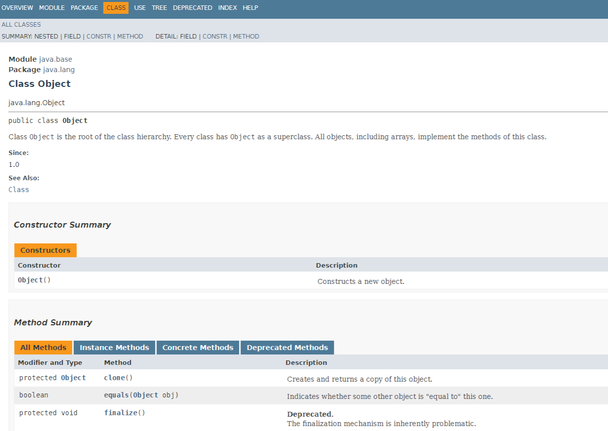This screenshot has width=608, height=431.
Task: Open the INDEX page
Action: coord(228,8)
